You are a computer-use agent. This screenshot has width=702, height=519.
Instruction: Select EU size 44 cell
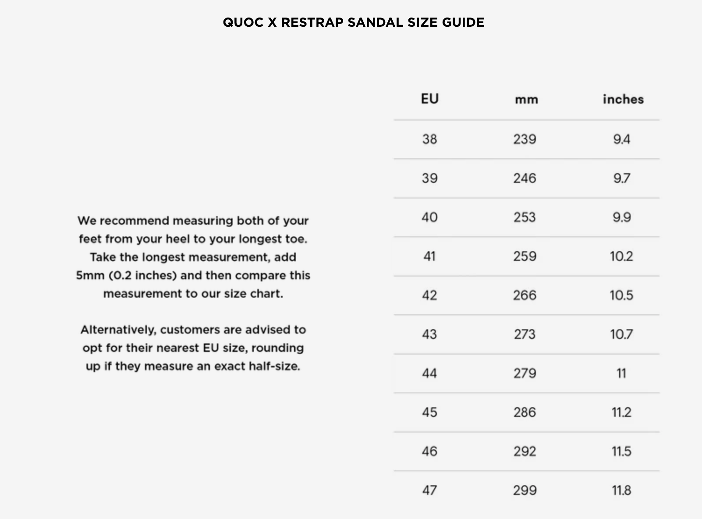(429, 373)
